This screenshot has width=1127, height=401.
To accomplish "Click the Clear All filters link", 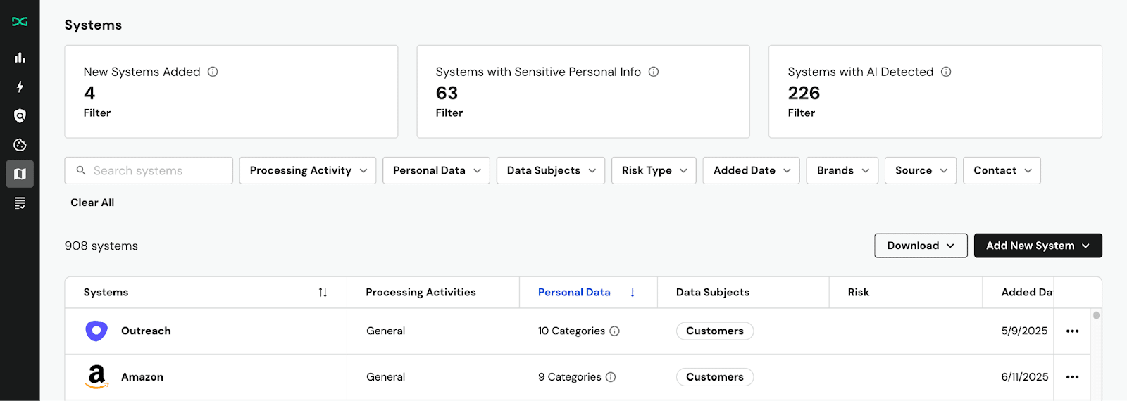I will pyautogui.click(x=92, y=203).
